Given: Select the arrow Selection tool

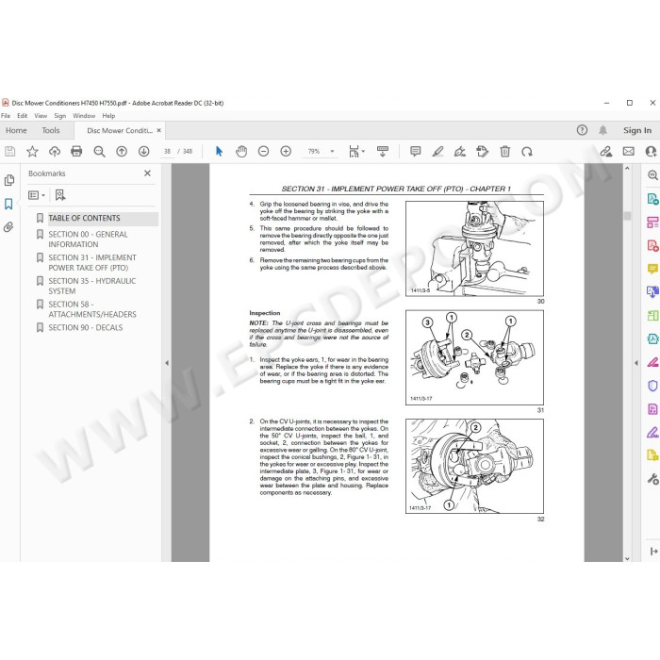Looking at the screenshot, I should [219, 152].
